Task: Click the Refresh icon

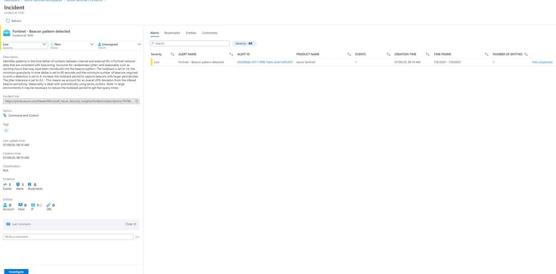Action: [8, 21]
